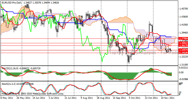Click the red 1.34979 price level tag
The width and height of the screenshot is (188, 100).
[x=182, y=50]
